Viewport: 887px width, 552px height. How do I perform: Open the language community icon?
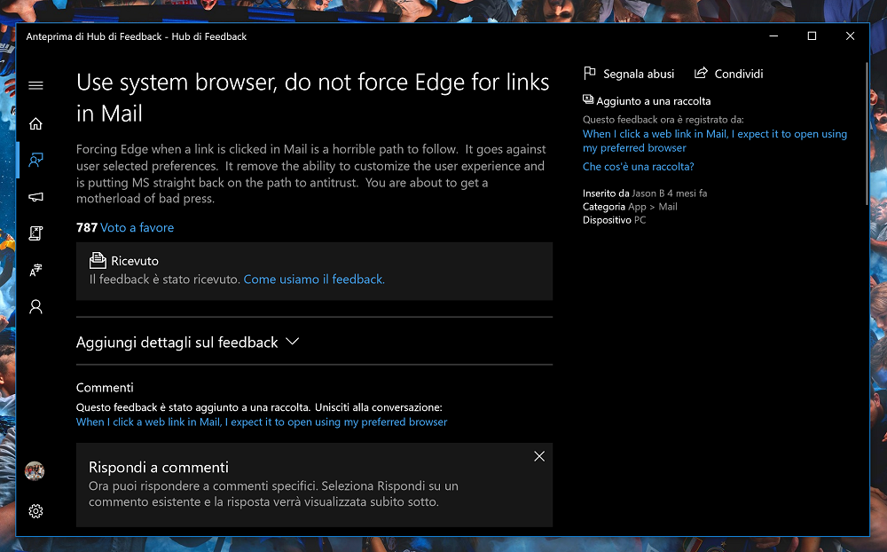coord(35,270)
